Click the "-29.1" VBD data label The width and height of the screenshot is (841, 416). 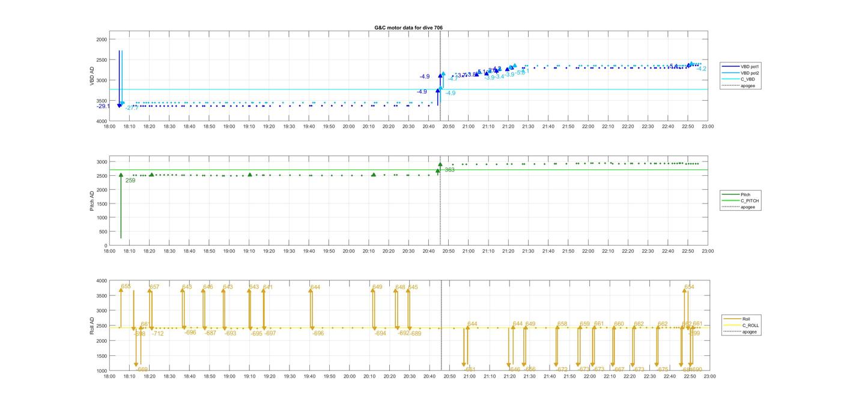click(x=103, y=106)
